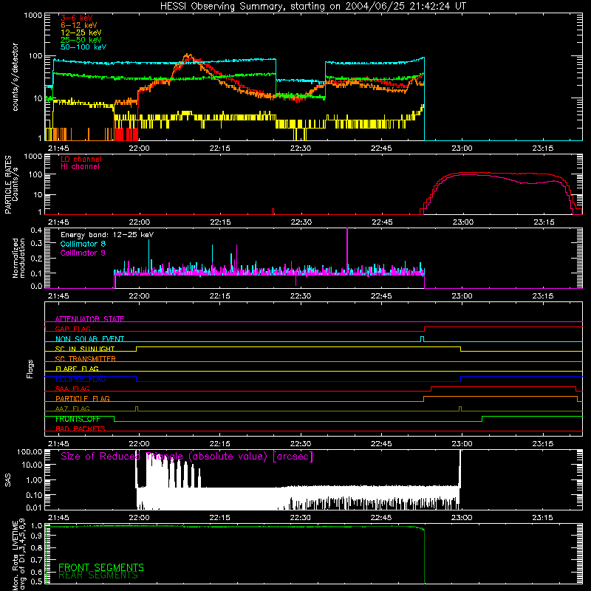Click the 'counts/s/detector' axis label
The width and height of the screenshot is (591, 591).
click(15, 77)
